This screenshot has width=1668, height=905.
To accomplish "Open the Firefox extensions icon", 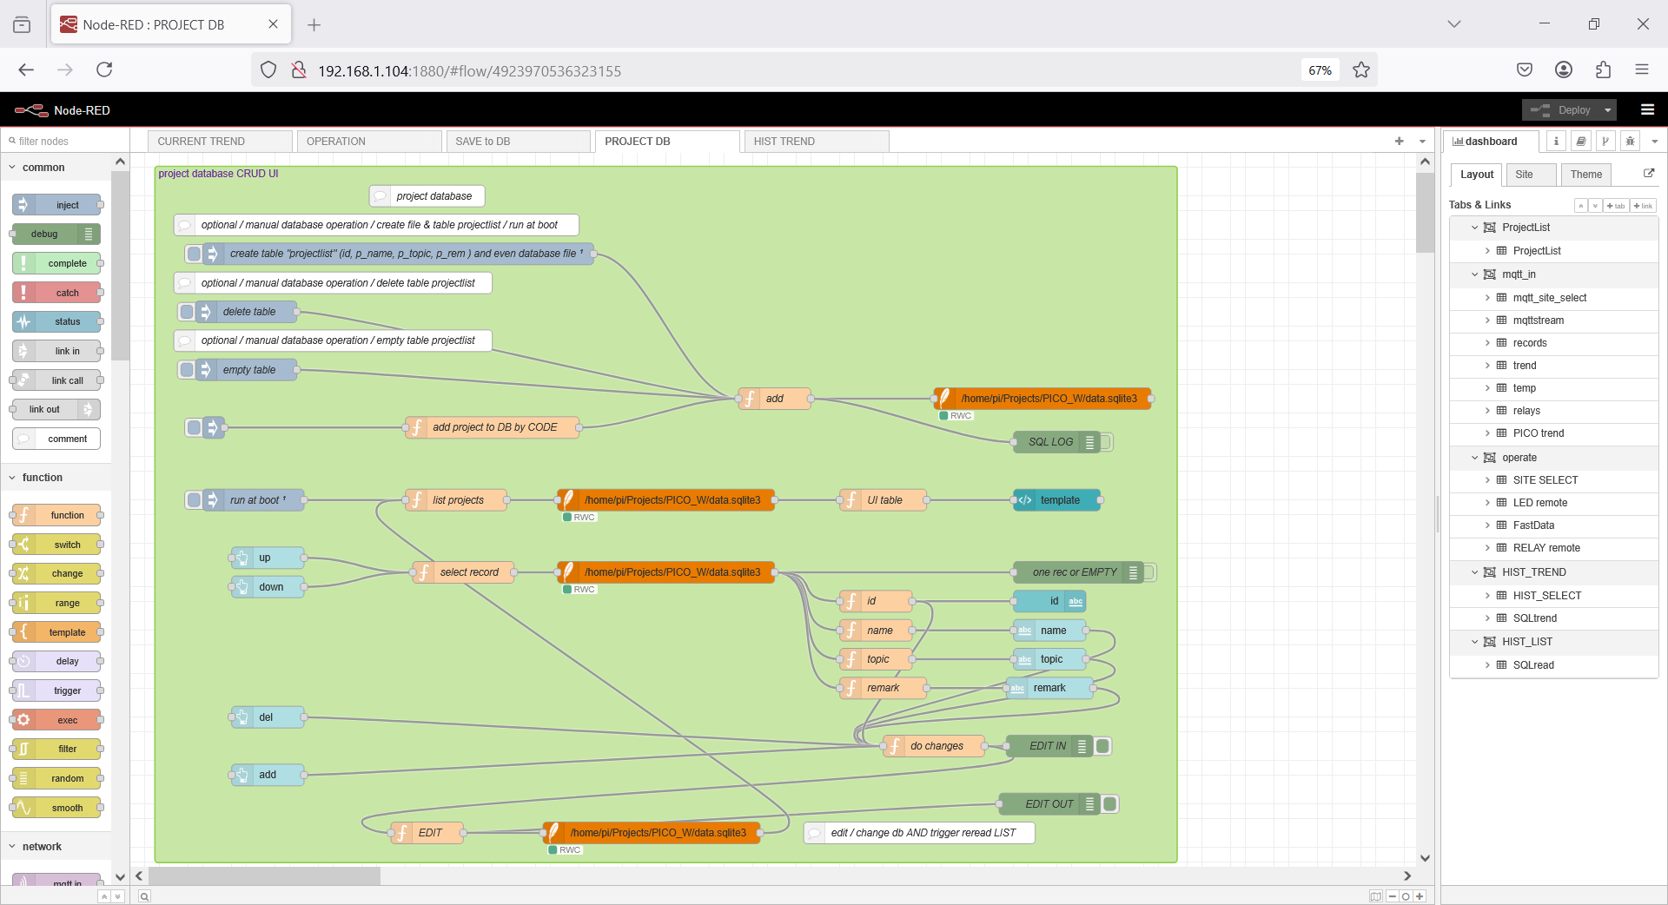I will [1603, 70].
